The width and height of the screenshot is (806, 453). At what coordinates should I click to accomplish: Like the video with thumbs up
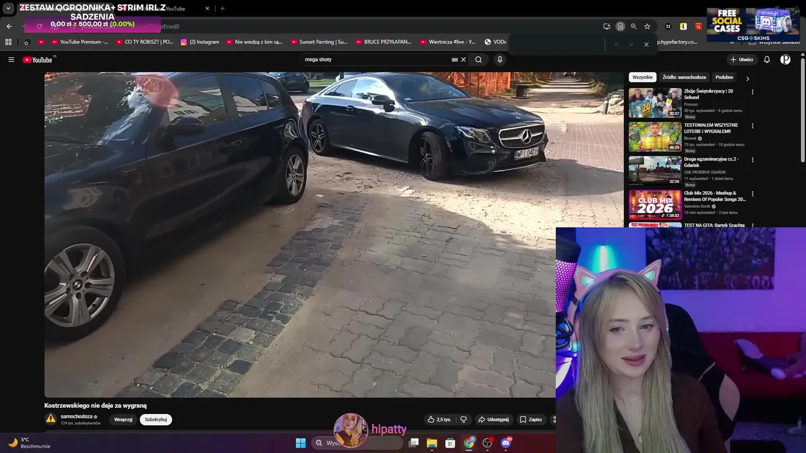(x=439, y=420)
